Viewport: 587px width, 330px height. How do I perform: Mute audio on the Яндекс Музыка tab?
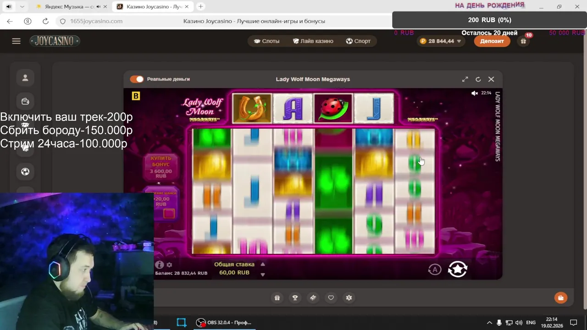[x=98, y=7]
